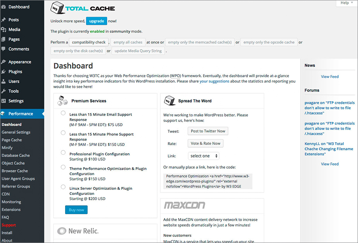Click the Users person icon

4,81
